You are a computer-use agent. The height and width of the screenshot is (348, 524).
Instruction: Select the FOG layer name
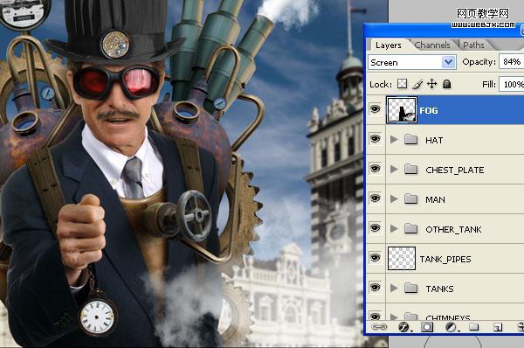[x=429, y=110]
